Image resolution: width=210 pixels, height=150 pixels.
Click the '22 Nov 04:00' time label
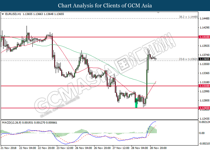point(28,148)
